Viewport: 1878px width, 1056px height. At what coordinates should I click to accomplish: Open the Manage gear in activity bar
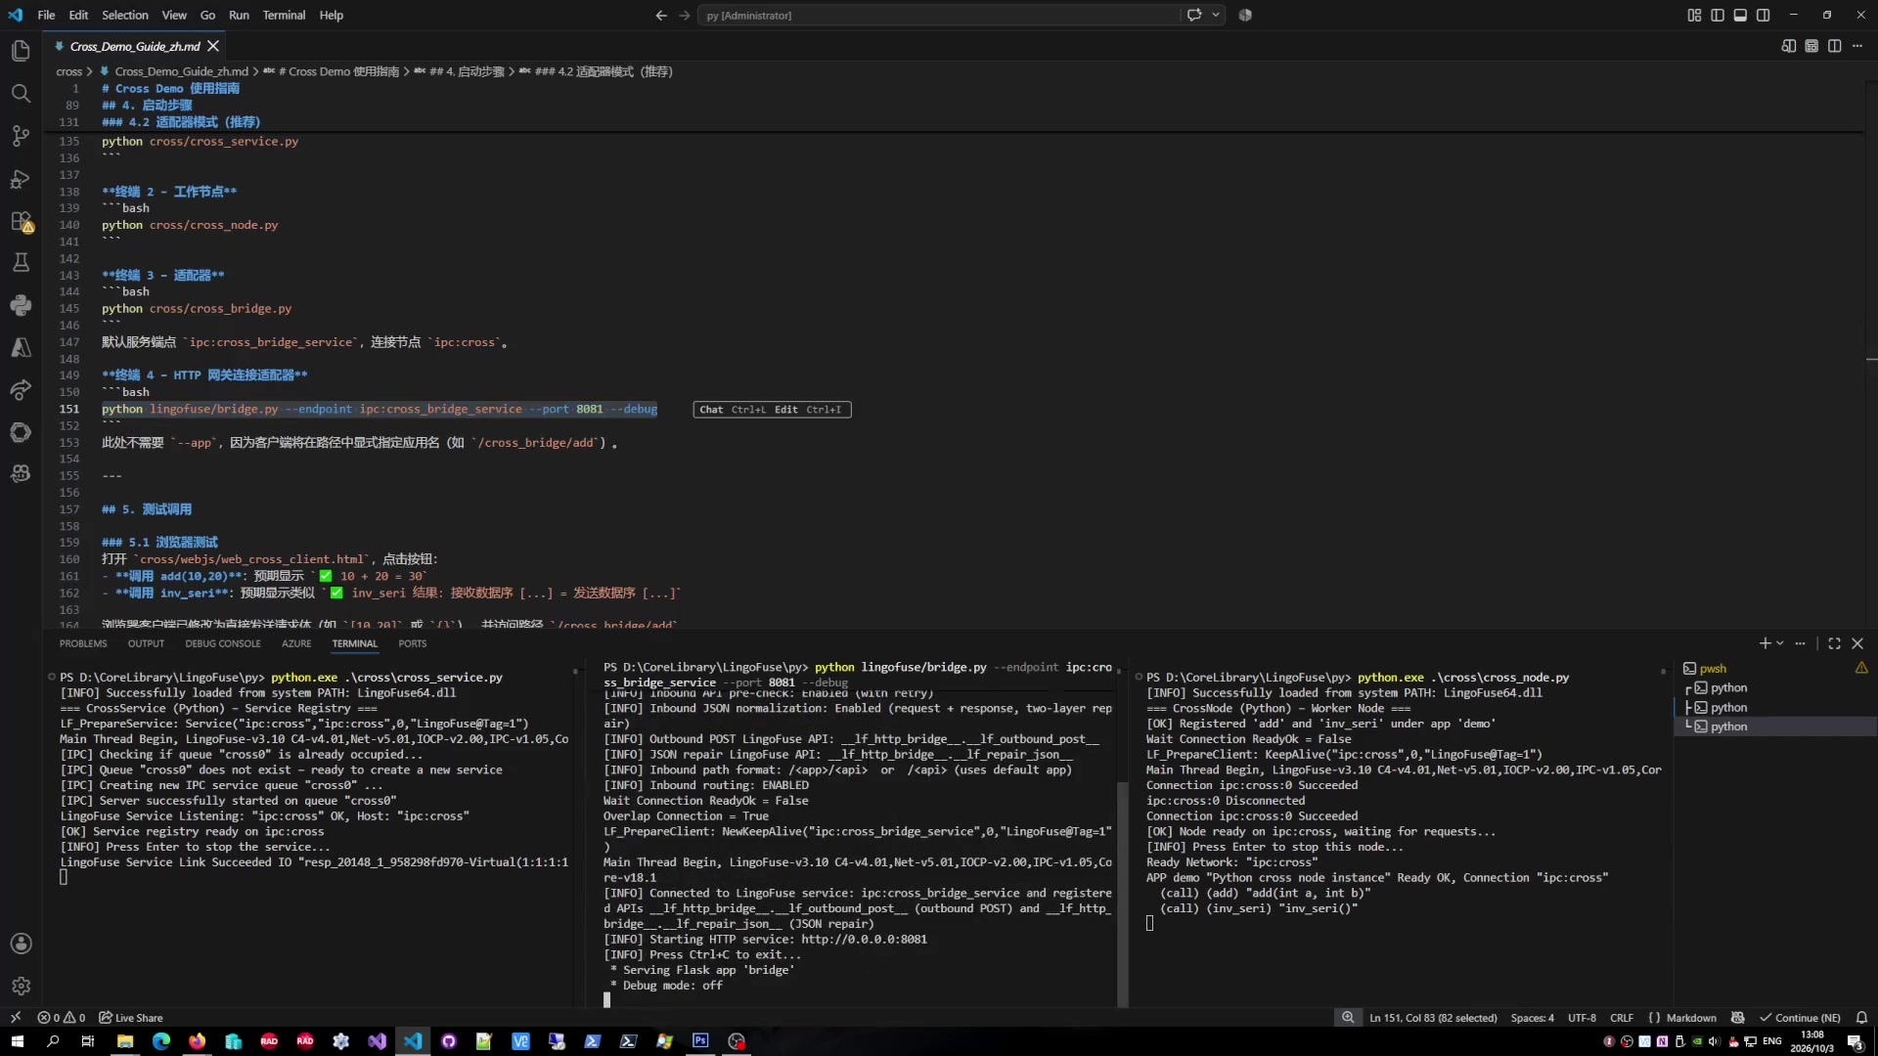coord(21,987)
